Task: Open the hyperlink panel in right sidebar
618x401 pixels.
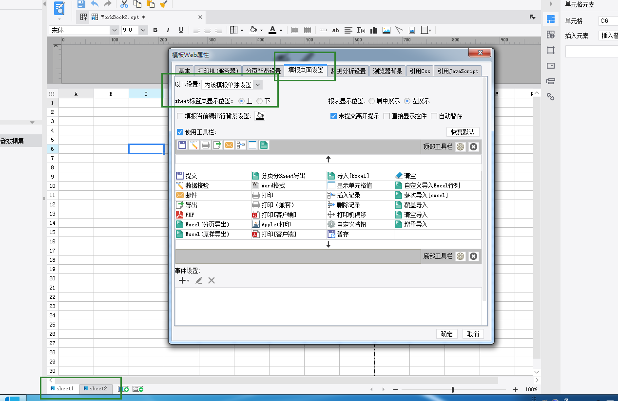Action: [x=551, y=96]
